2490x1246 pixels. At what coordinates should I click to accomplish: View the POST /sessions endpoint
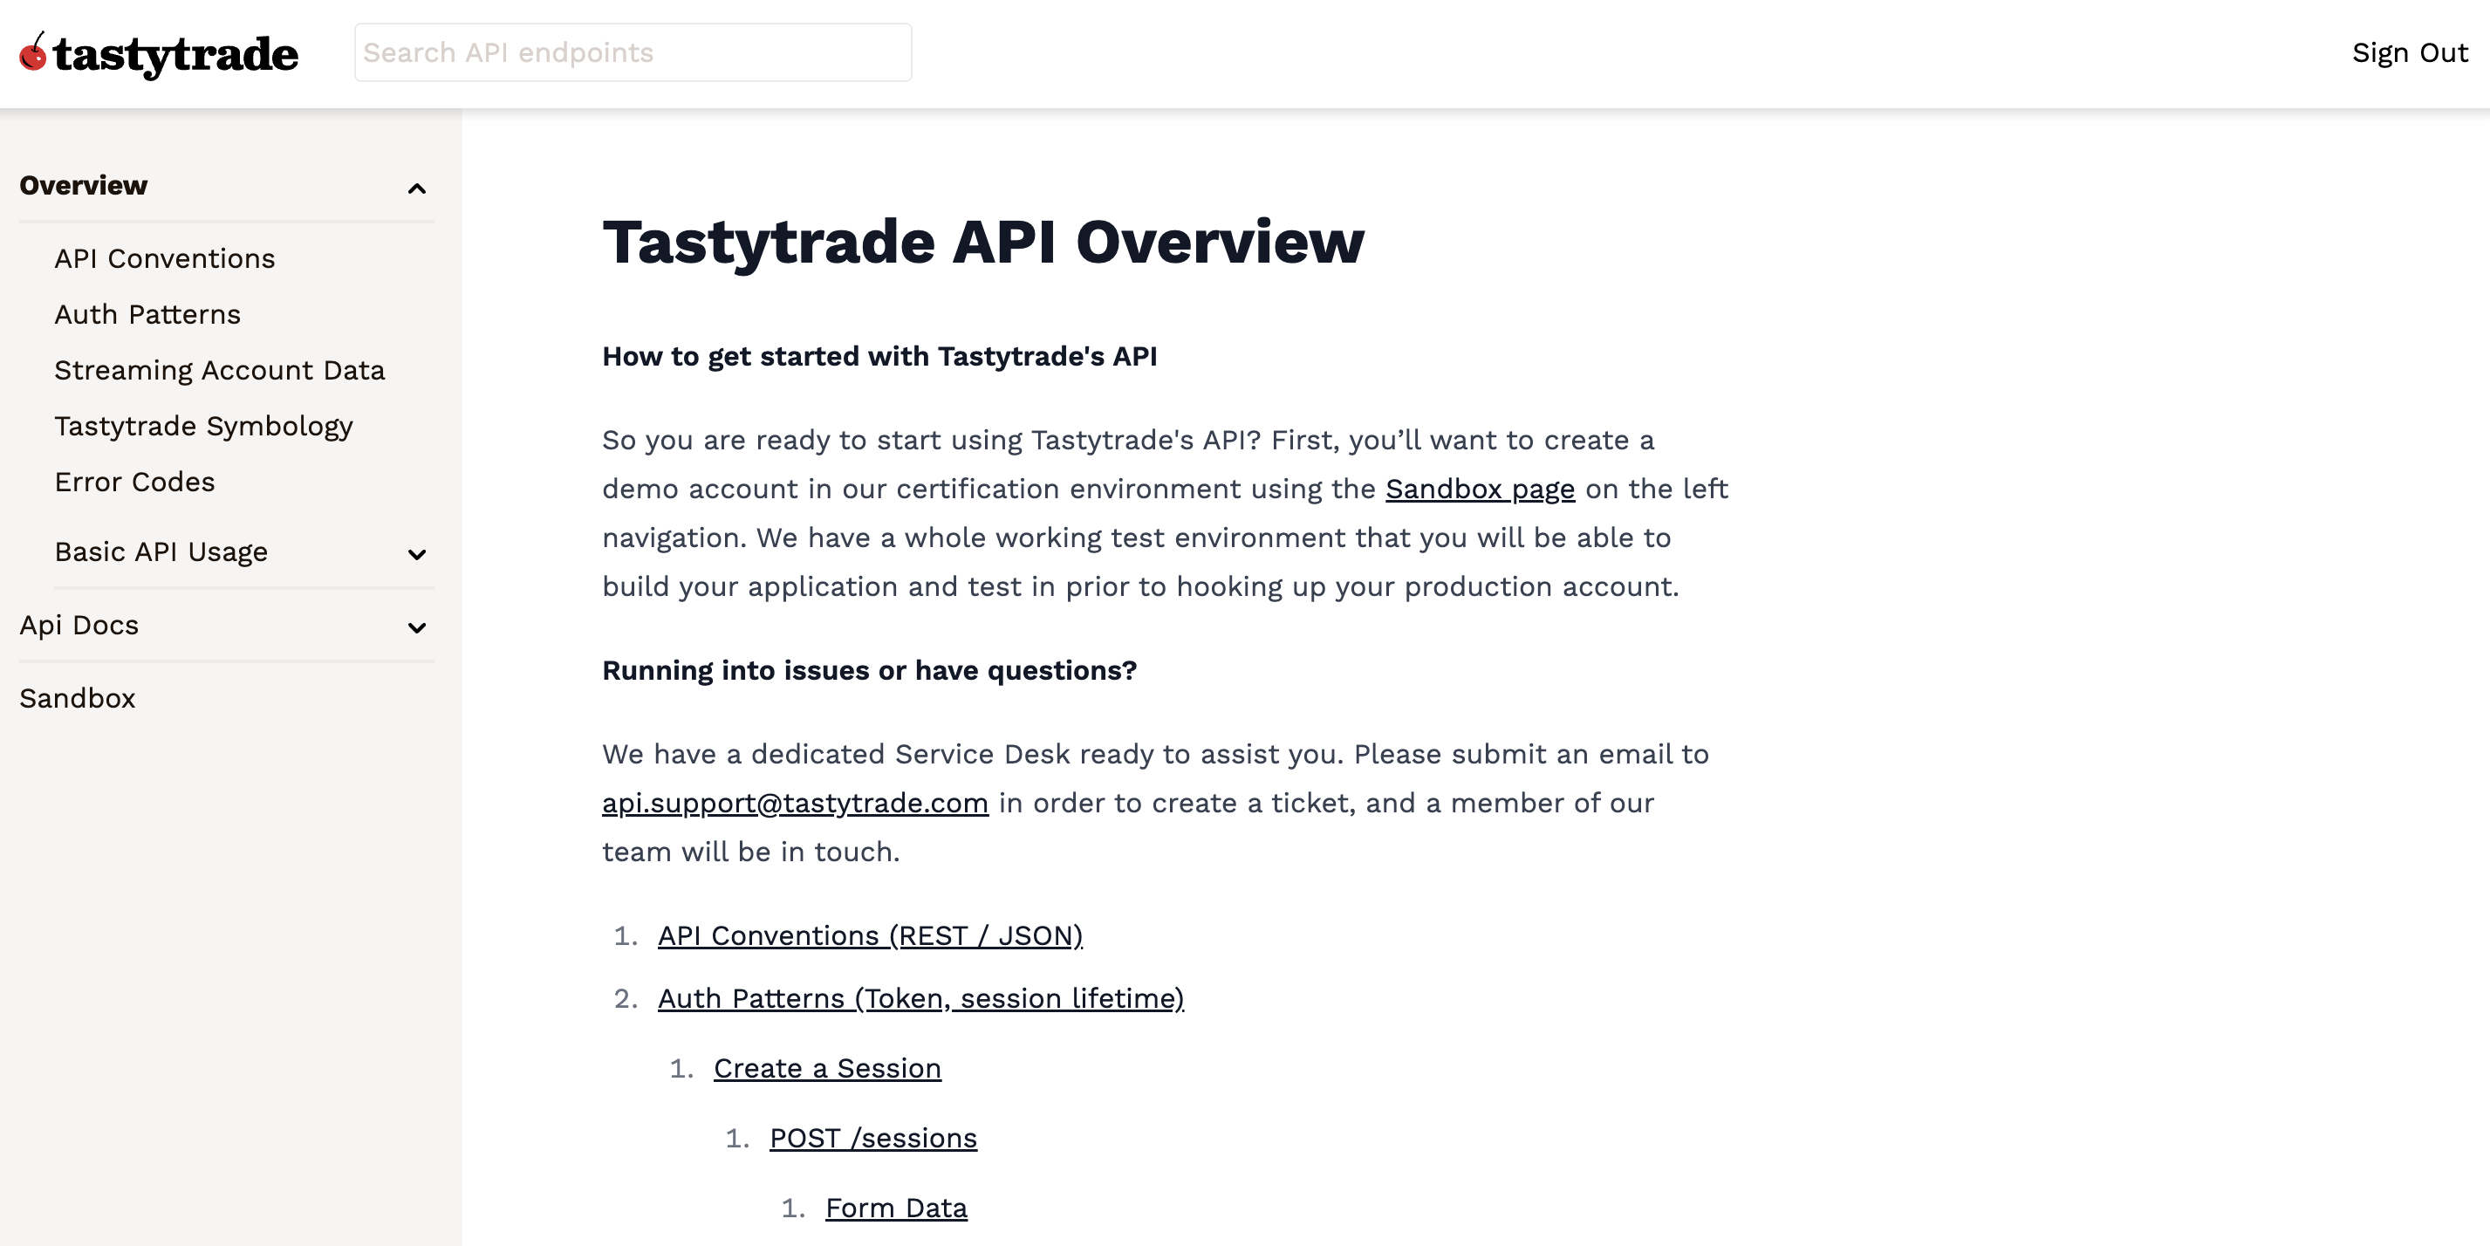point(872,1138)
